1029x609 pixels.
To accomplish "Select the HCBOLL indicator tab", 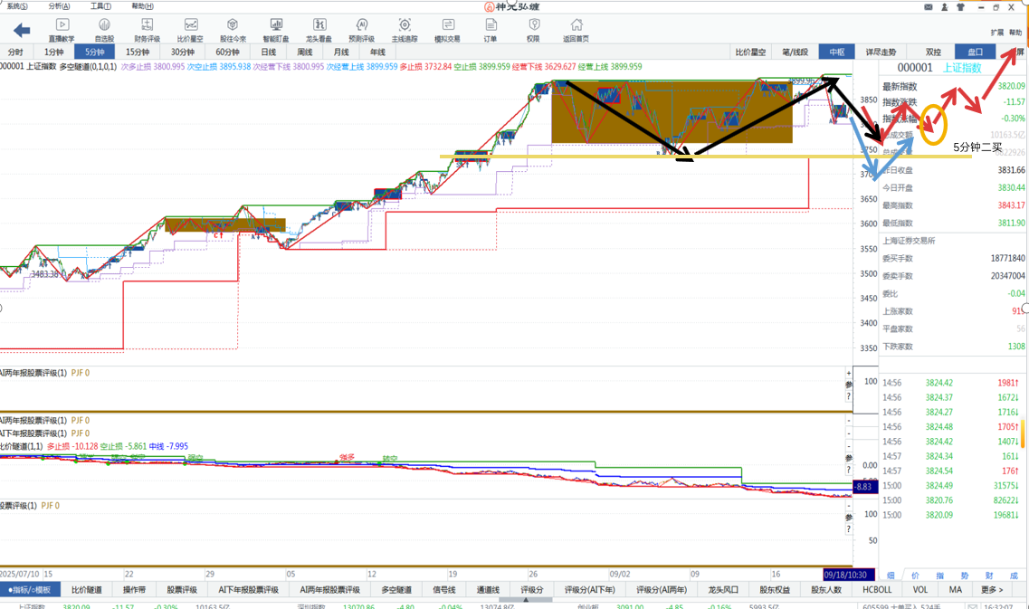I will click(x=877, y=590).
